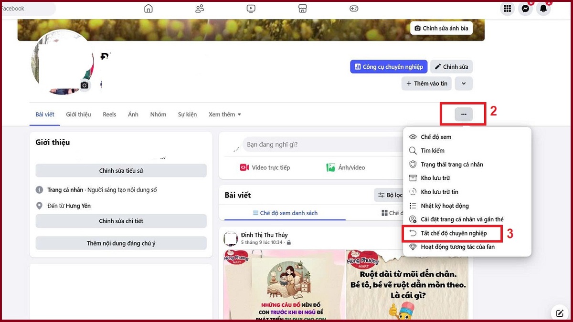This screenshot has width=573, height=322.
Task: Click the Bạn đang nghĩ gì? post field
Action: pyautogui.click(x=322, y=145)
